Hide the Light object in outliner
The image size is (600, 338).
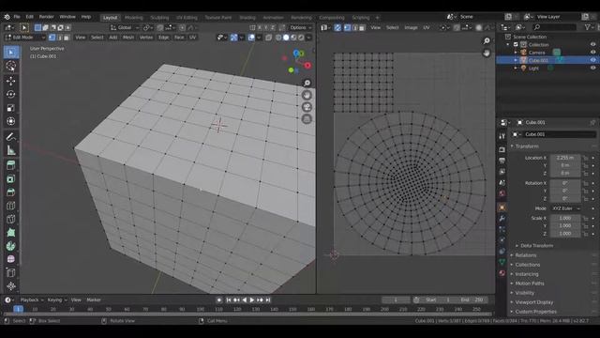592,69
